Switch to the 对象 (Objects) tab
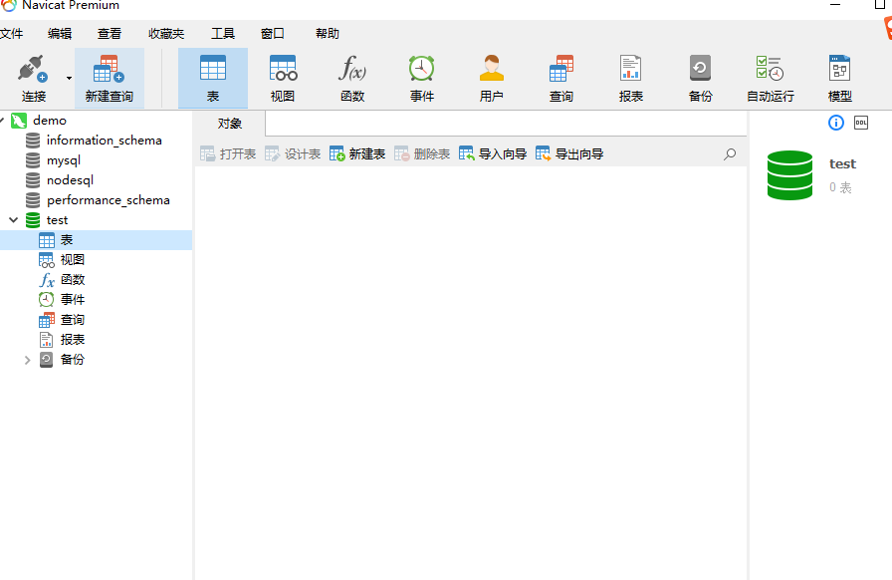 click(230, 124)
